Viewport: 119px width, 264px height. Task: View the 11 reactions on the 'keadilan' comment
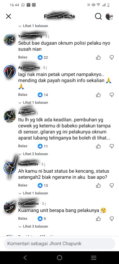[x=43, y=146]
